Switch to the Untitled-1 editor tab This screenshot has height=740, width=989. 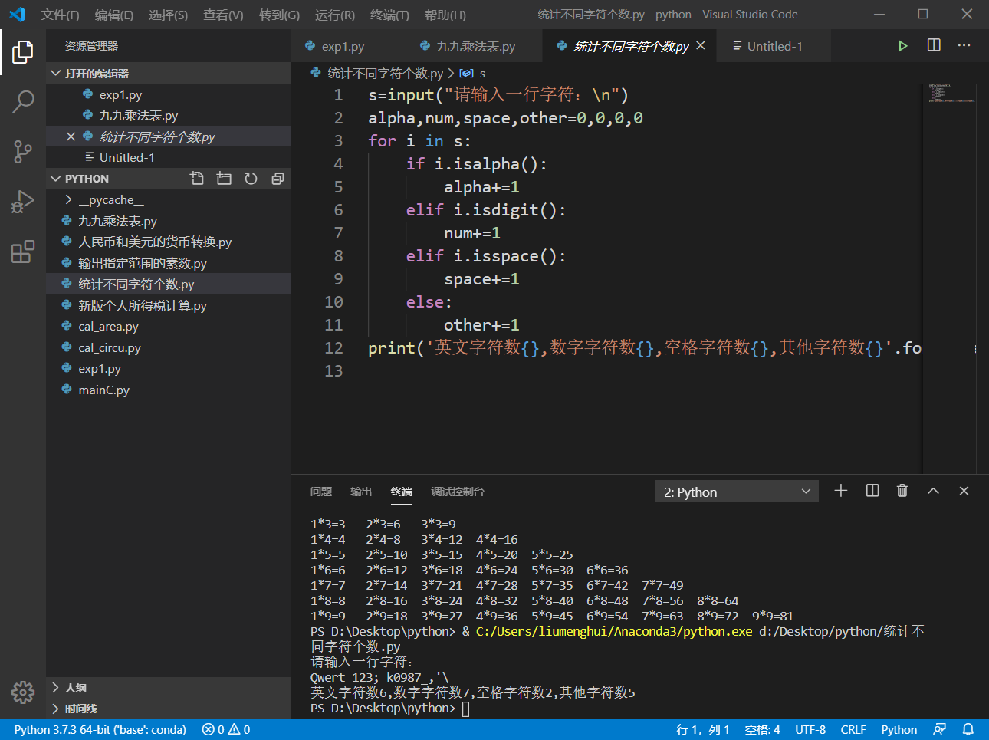pyautogui.click(x=774, y=46)
